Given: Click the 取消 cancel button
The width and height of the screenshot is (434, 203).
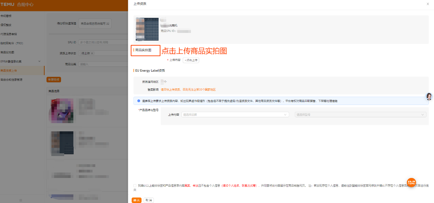Looking at the screenshot, I should [x=148, y=200].
